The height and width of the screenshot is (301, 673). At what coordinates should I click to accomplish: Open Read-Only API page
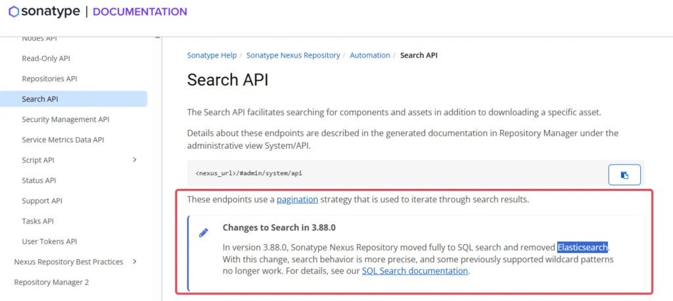coord(46,58)
